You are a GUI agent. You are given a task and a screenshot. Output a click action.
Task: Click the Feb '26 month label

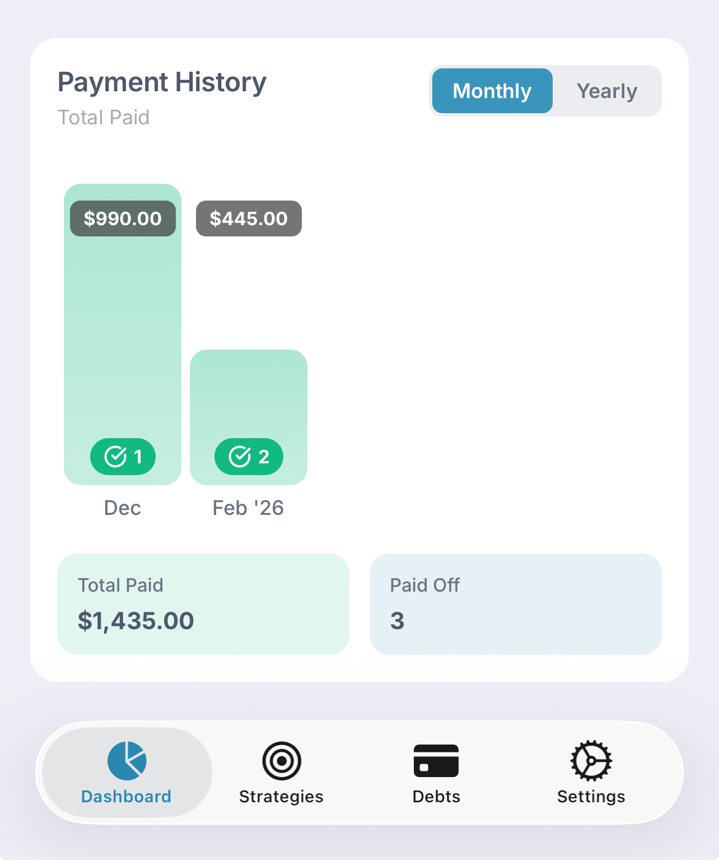(x=248, y=508)
